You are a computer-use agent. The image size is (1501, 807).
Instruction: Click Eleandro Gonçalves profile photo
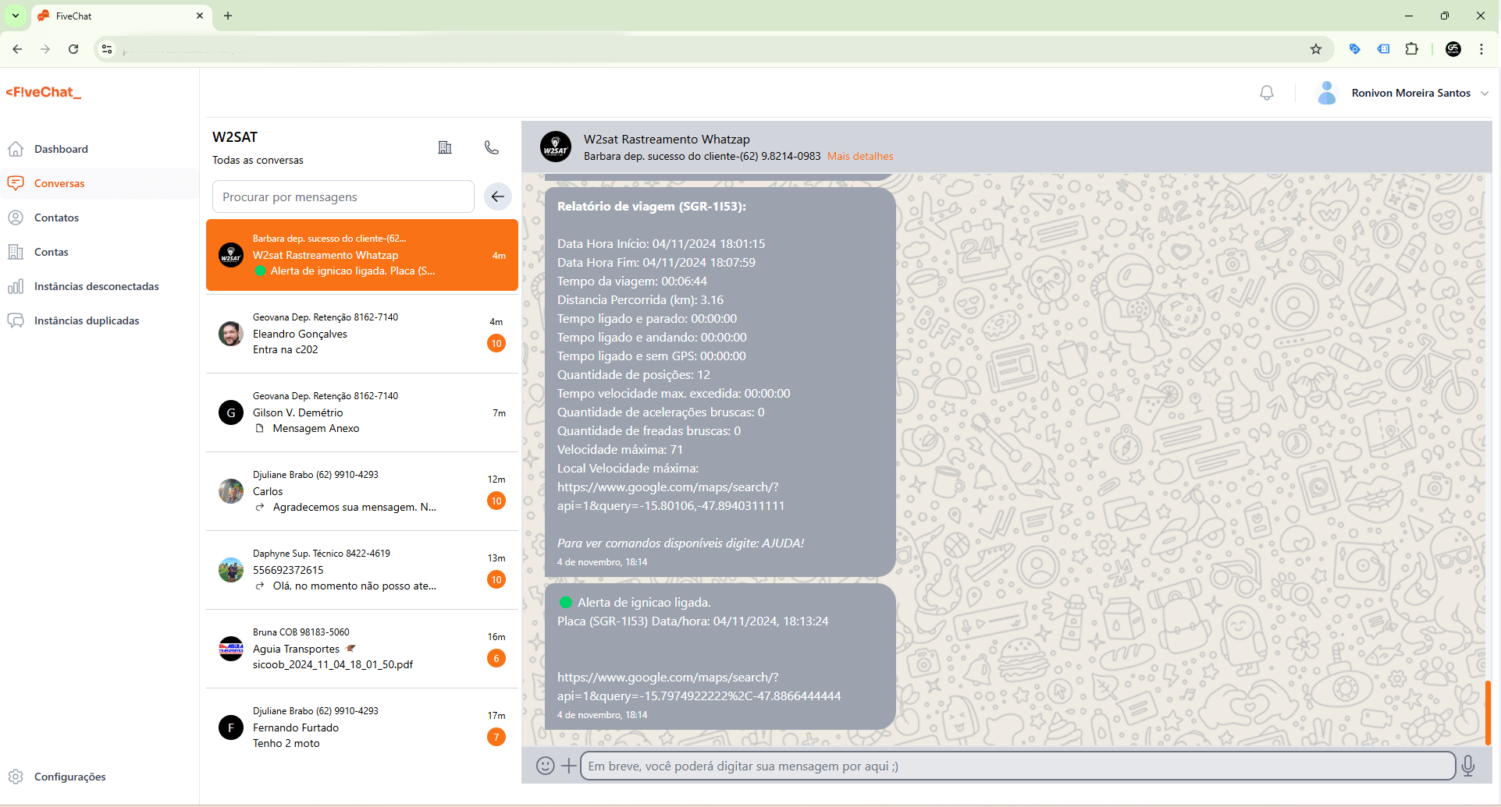[231, 334]
